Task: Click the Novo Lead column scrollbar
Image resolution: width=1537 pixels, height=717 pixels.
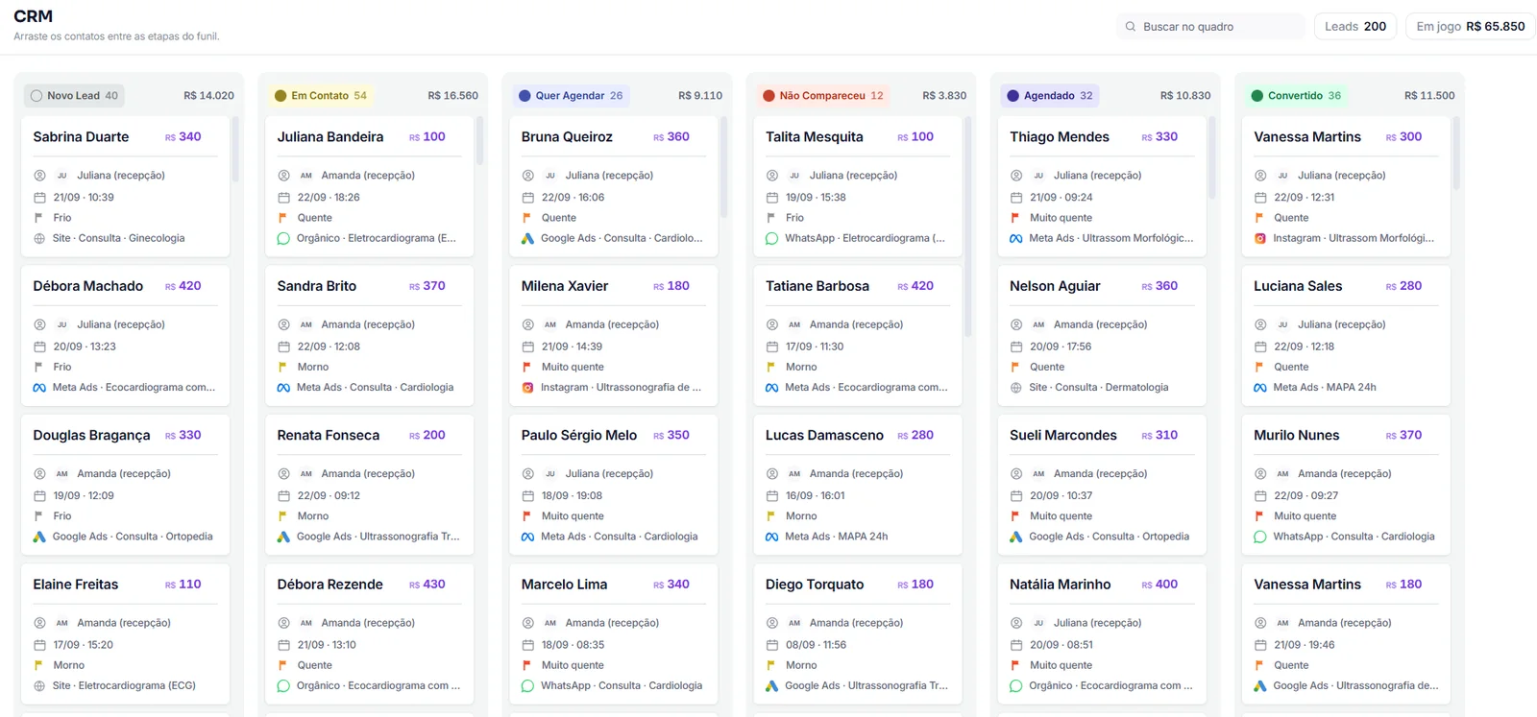Action: pos(235,150)
